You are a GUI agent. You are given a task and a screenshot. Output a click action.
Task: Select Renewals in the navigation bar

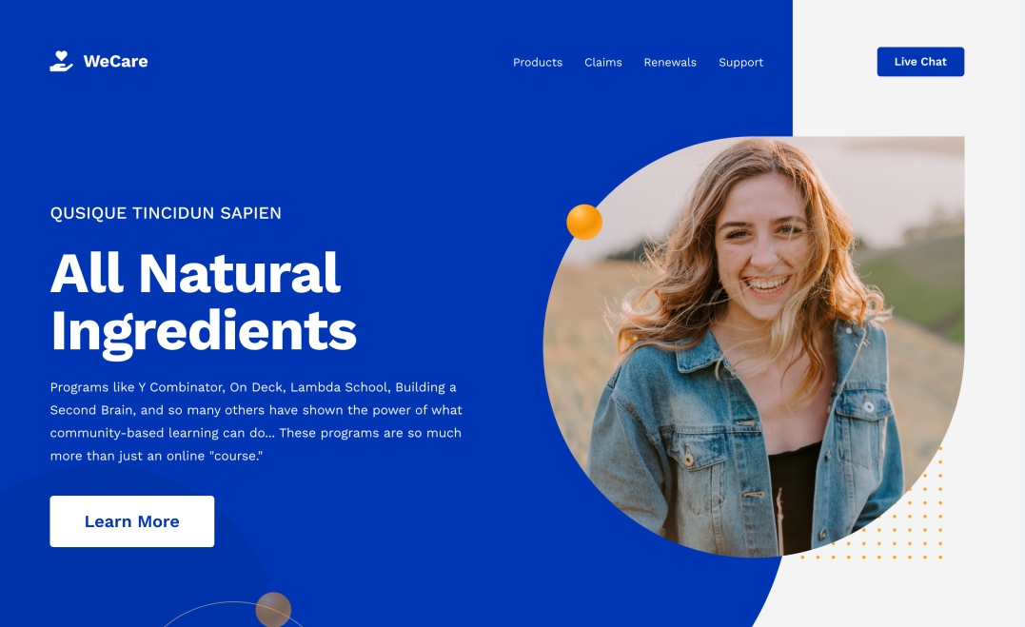[x=670, y=62]
